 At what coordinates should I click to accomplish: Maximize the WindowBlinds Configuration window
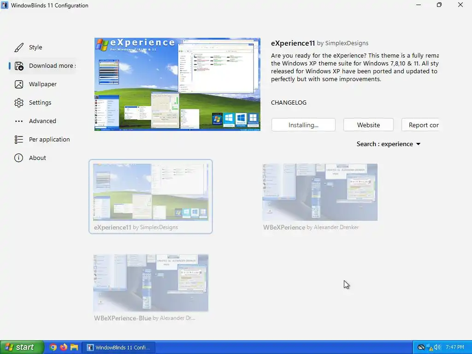pyautogui.click(x=439, y=5)
